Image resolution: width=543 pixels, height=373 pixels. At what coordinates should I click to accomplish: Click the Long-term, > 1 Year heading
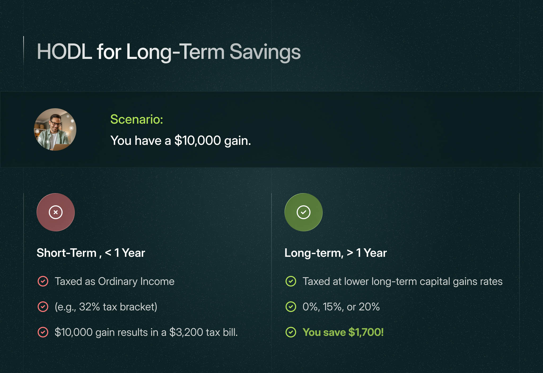336,253
